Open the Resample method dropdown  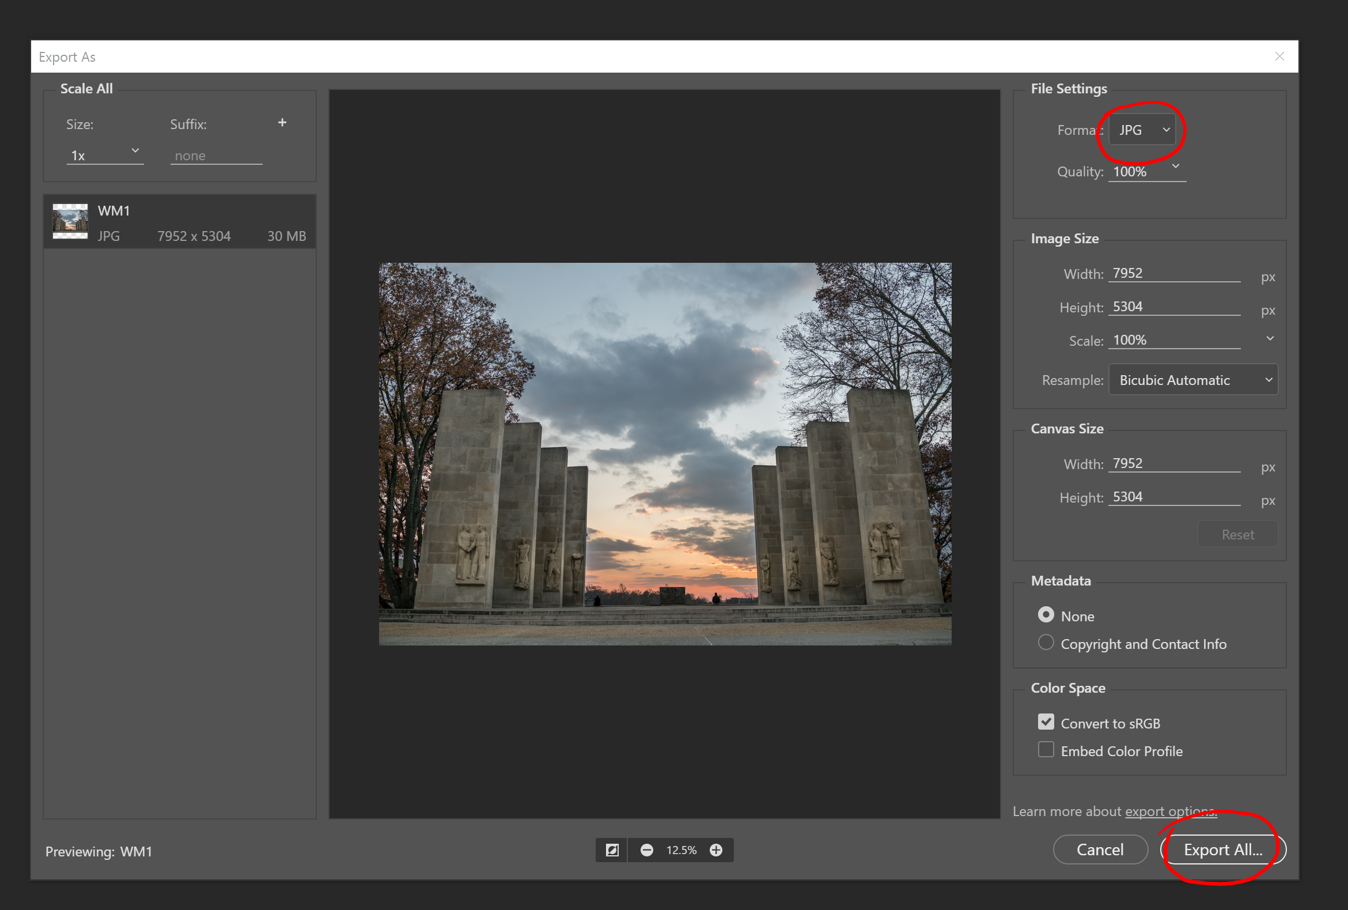coord(1192,380)
